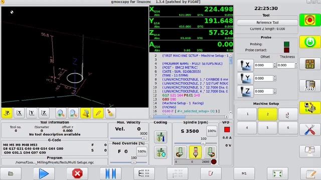Select Machine Setup 4
Screen dimensions: 321x180
click(x=247, y=128)
